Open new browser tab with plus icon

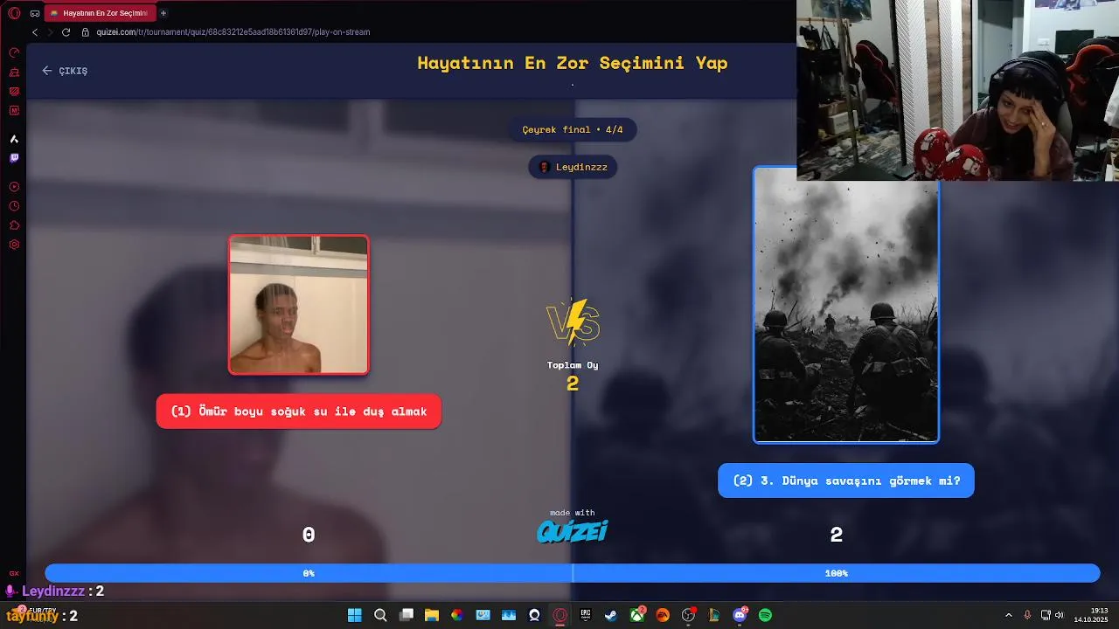pyautogui.click(x=163, y=13)
